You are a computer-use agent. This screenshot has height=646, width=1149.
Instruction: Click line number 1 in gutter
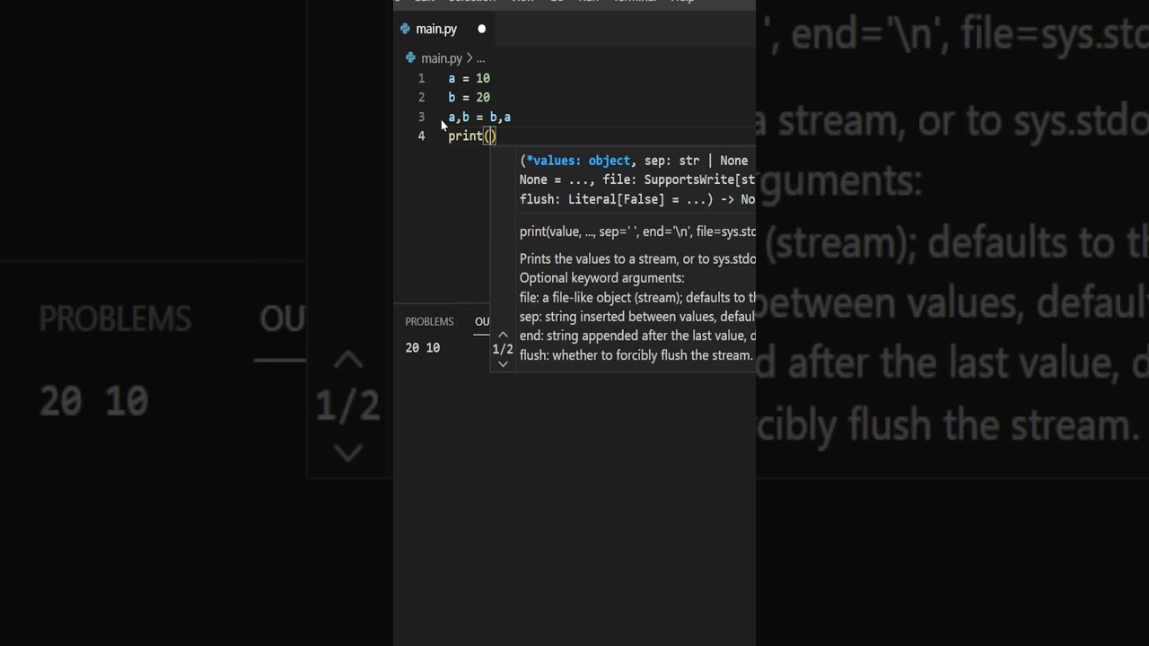[421, 78]
